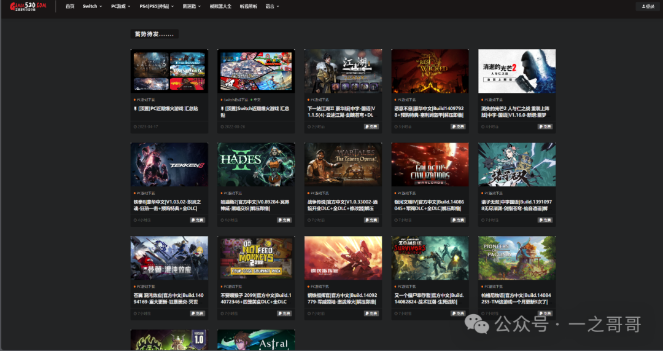The width and height of the screenshot is (663, 351).
Task: Click the free badge on the 又一个僵尸幸存者 card
Action: point(458,314)
